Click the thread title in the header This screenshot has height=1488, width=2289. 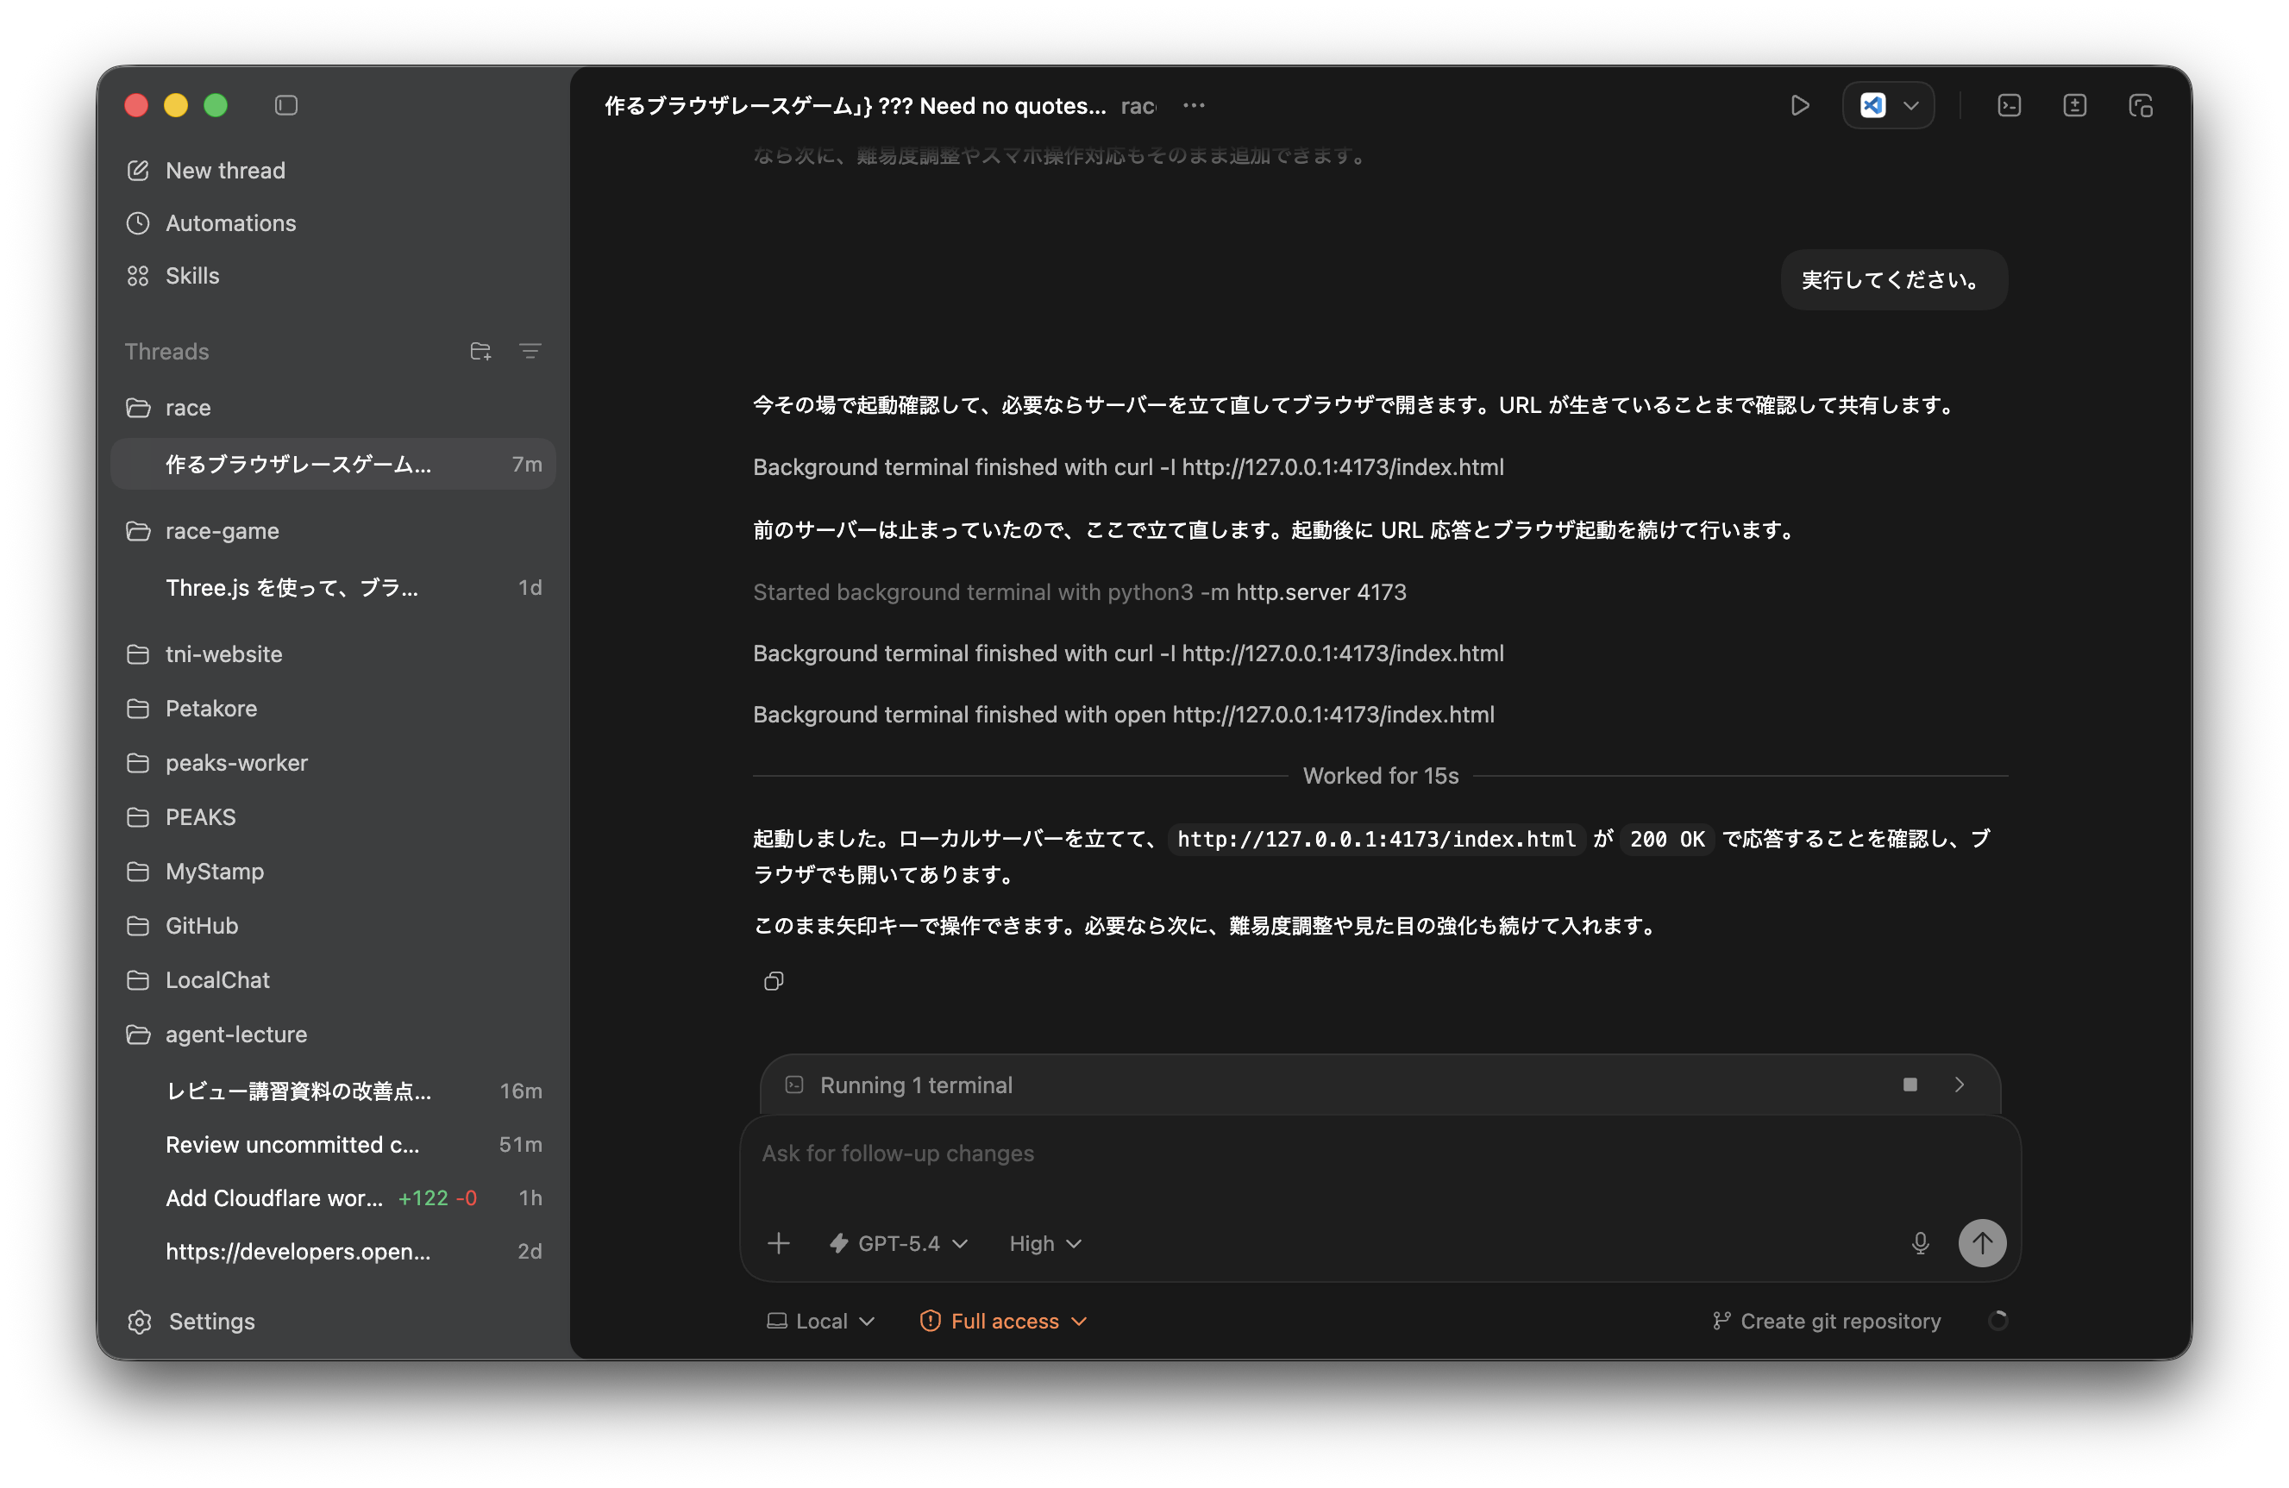(x=855, y=105)
